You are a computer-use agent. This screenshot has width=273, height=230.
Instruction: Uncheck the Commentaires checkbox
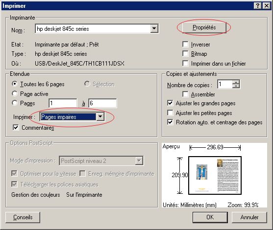(16, 128)
